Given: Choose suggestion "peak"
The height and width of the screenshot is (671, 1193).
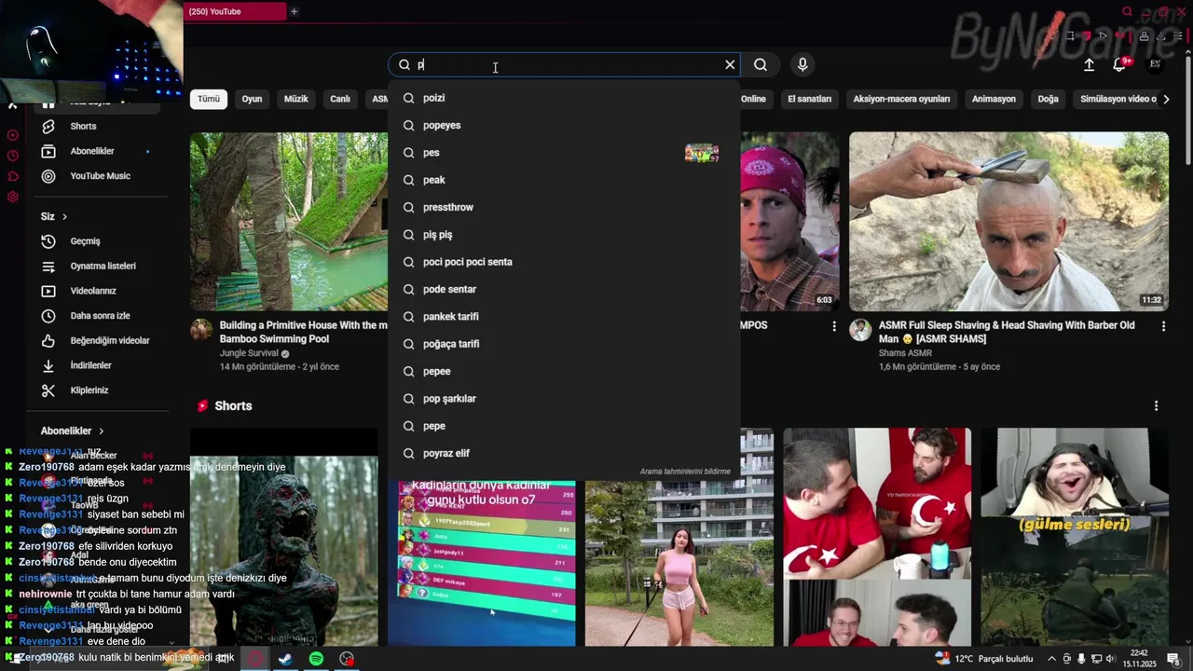Looking at the screenshot, I should click(x=564, y=180).
